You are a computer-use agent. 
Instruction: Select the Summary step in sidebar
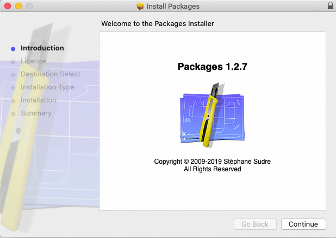(36, 113)
